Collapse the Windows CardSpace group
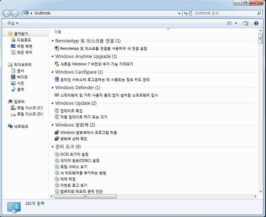Screen dimensions: 266x217 pyautogui.click(x=52, y=72)
